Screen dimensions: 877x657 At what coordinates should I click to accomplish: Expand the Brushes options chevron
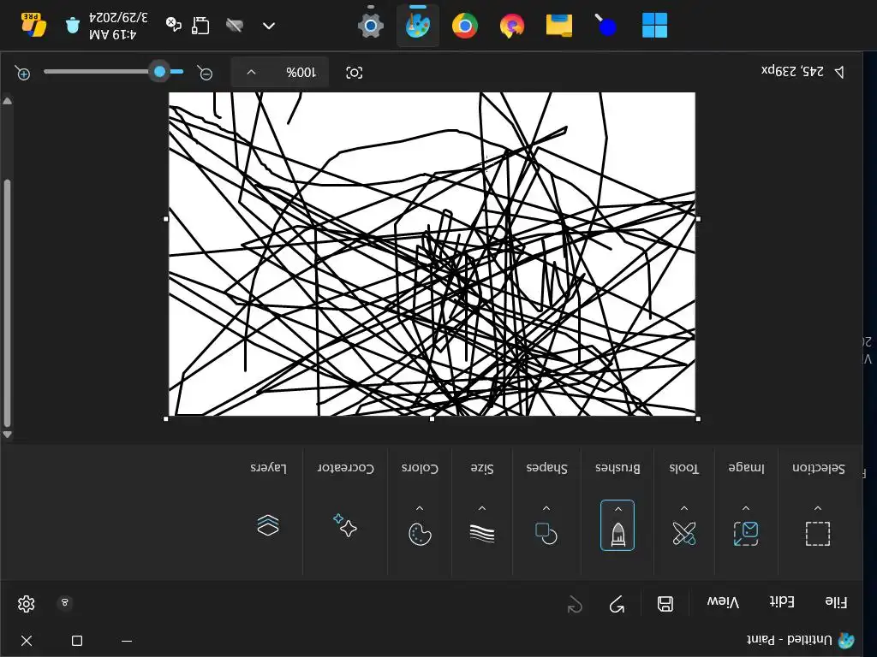click(x=617, y=509)
